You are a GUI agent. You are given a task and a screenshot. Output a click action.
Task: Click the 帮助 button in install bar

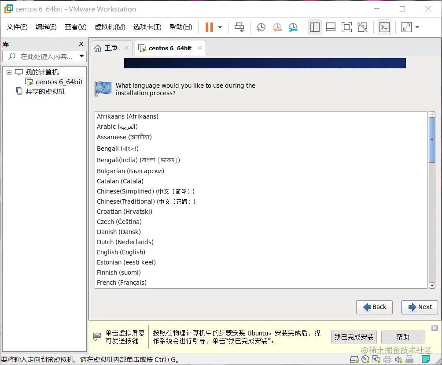click(x=402, y=337)
